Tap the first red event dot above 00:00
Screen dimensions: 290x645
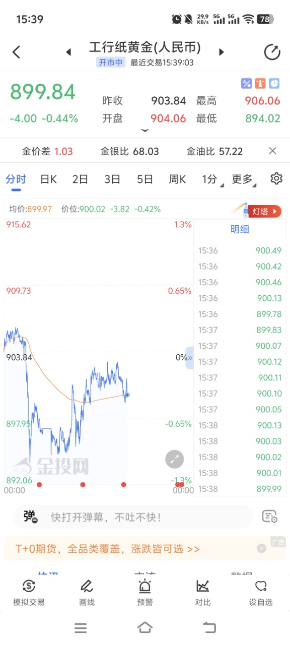click(x=39, y=485)
